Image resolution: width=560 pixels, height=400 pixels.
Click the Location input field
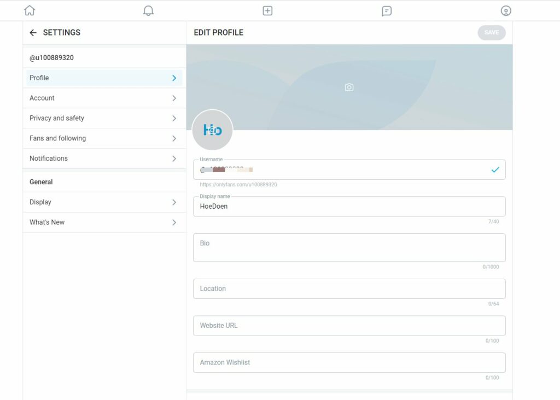pos(349,289)
